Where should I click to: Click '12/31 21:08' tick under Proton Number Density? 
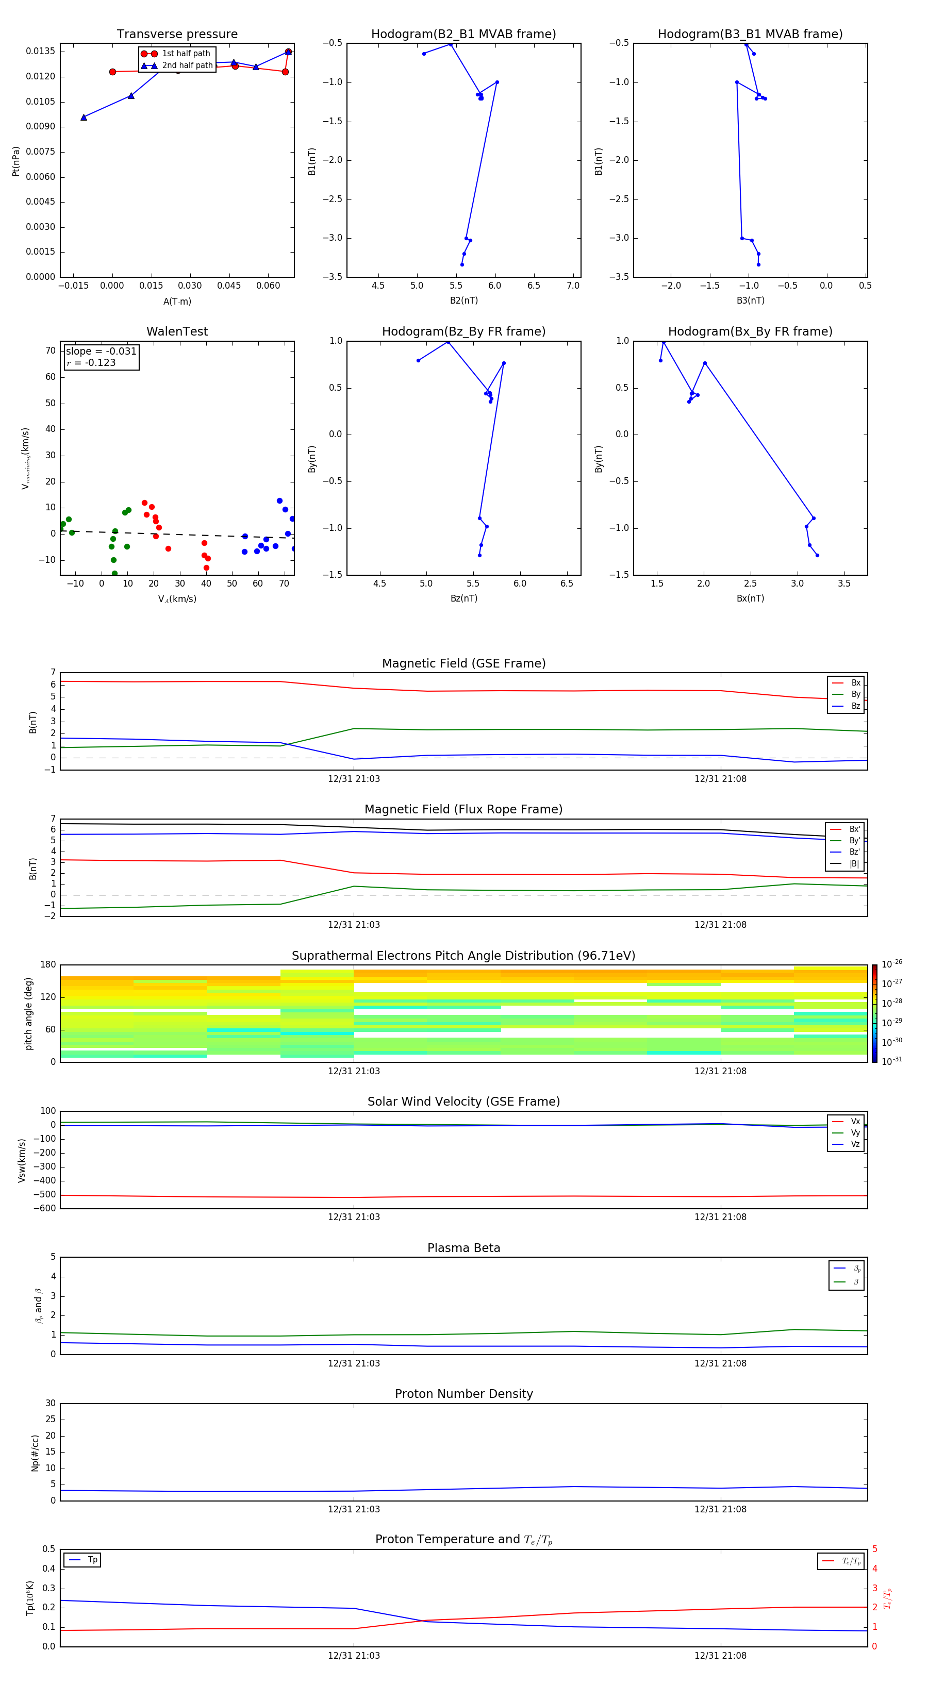(720, 1509)
